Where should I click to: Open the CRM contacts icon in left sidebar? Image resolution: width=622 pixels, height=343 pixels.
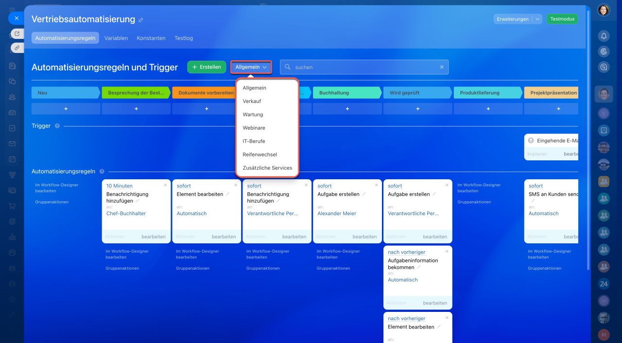tap(12, 97)
